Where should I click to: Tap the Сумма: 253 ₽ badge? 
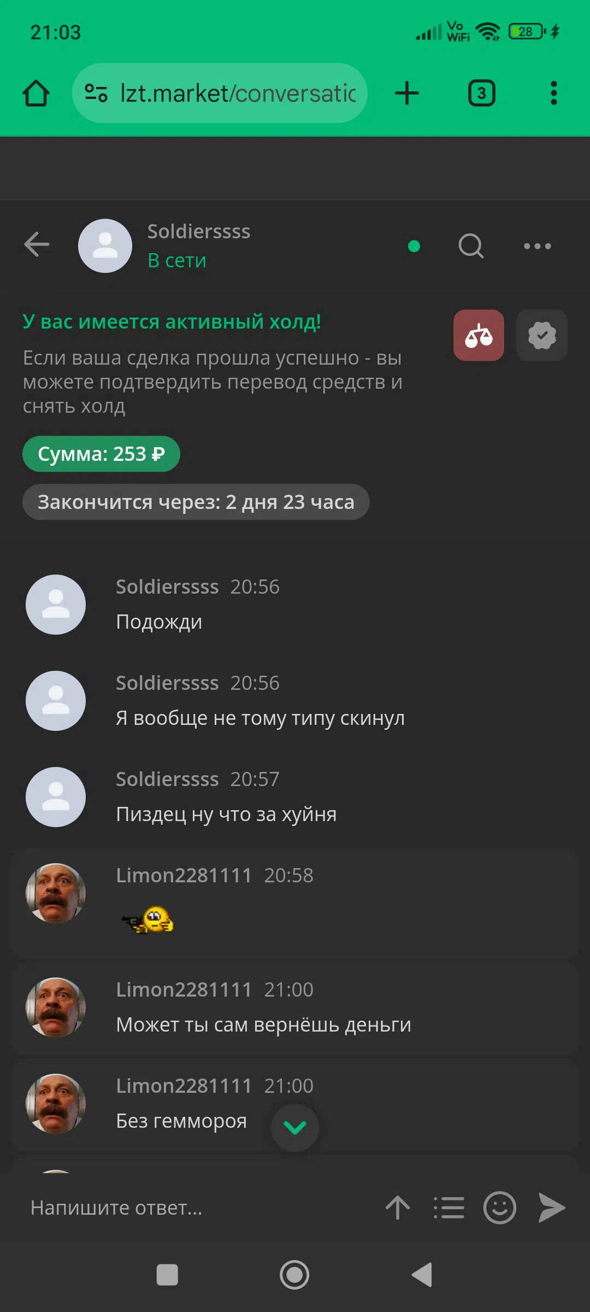[x=101, y=454]
